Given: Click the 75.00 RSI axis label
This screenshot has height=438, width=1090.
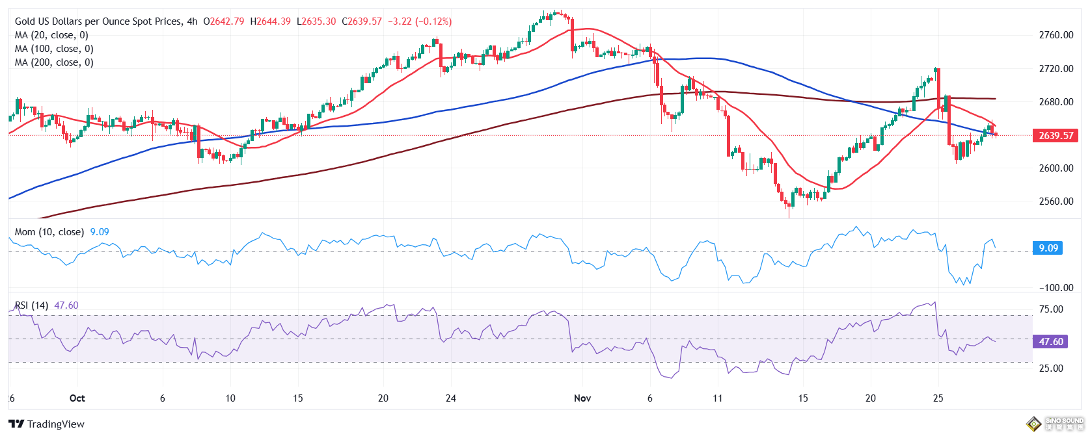Looking at the screenshot, I should coord(1051,309).
